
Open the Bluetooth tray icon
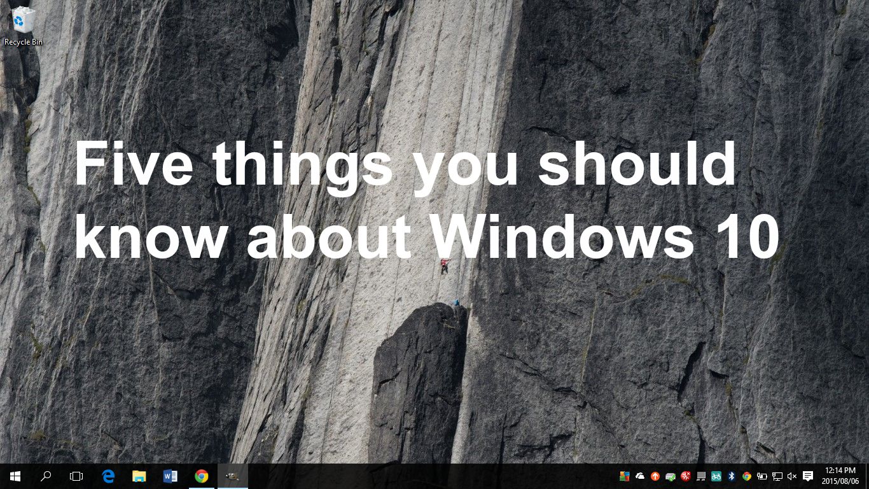pyautogui.click(x=732, y=476)
